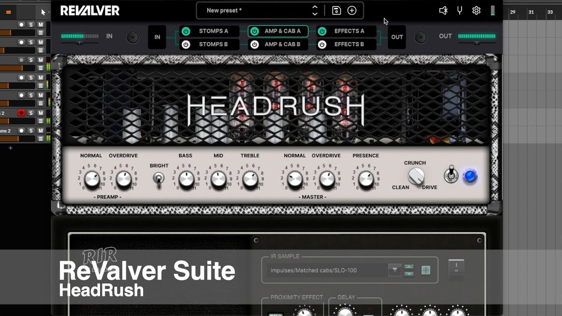Click the Master OVERDRIVE knob
The image size is (562, 316).
(327, 179)
